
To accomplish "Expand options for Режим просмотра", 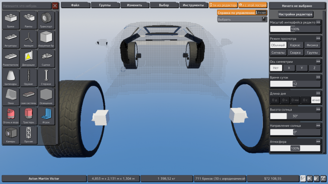I will pos(318,38).
